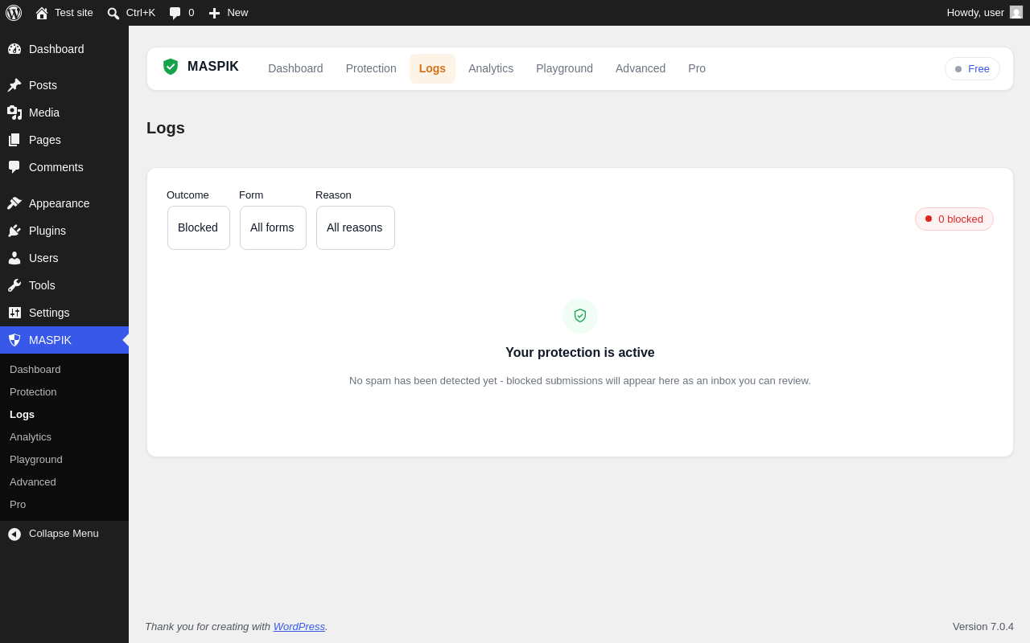Image resolution: width=1030 pixels, height=643 pixels.
Task: Click the Test site label in admin bar
Action: coord(74,13)
